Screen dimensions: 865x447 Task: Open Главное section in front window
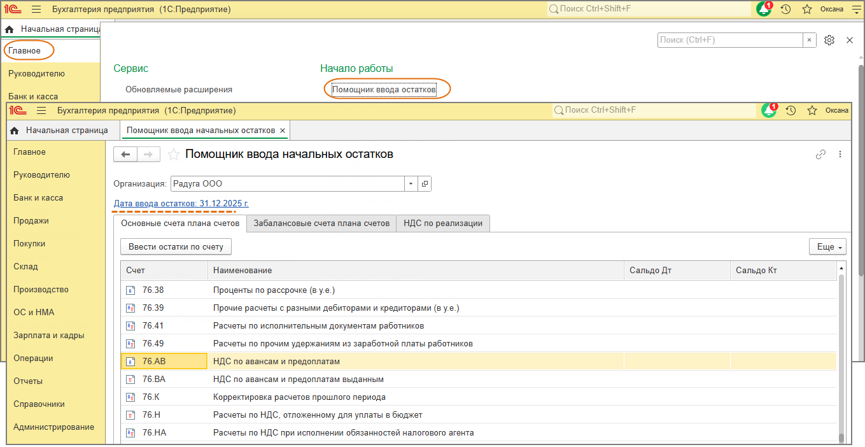point(29,152)
